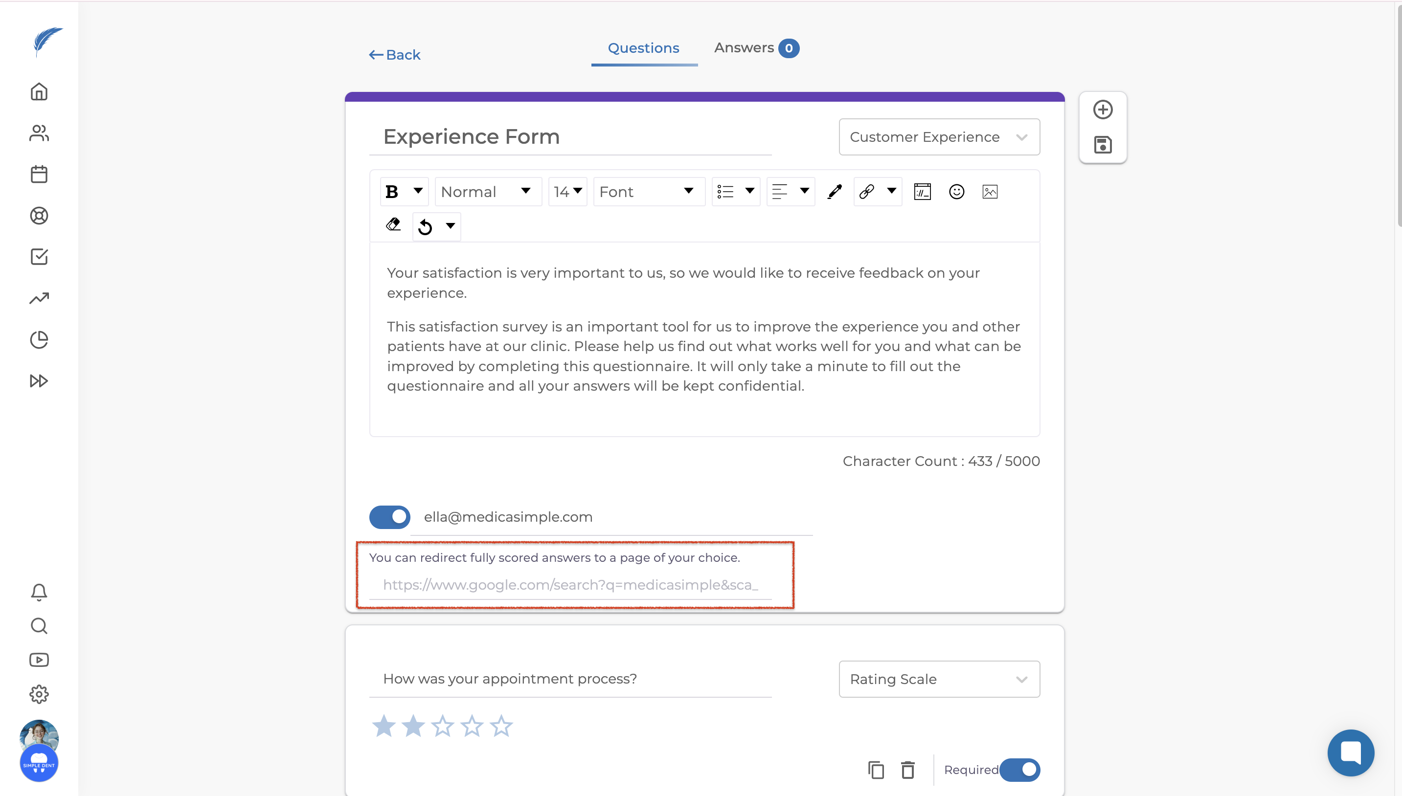Open the Normal paragraph style dropdown
1402x796 pixels.
487,192
